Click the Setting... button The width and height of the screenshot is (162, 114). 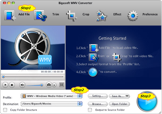[x=98, y=96]
